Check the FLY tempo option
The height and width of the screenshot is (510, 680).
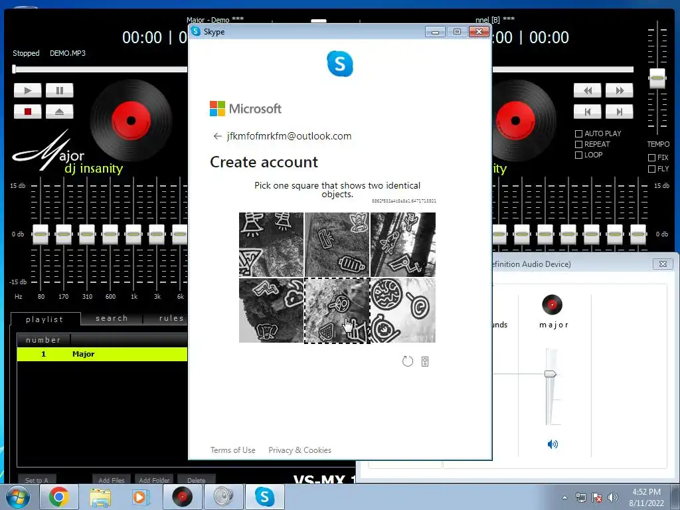point(651,169)
